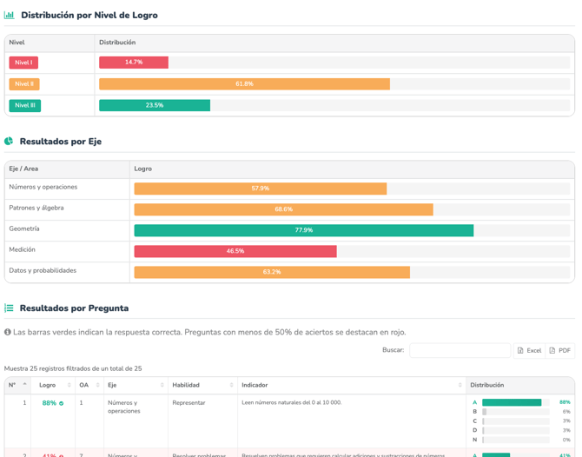Click the list icon beside Resultados por Pregunta
Viewport: 582px width, 457px height.
(x=9, y=308)
